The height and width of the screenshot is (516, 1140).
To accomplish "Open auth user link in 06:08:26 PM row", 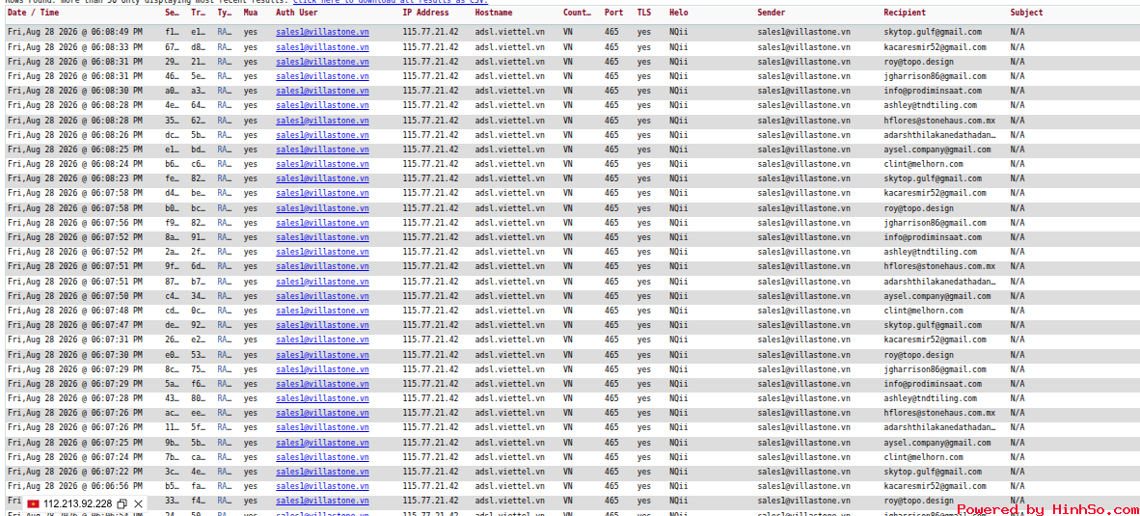I will pyautogui.click(x=322, y=134).
